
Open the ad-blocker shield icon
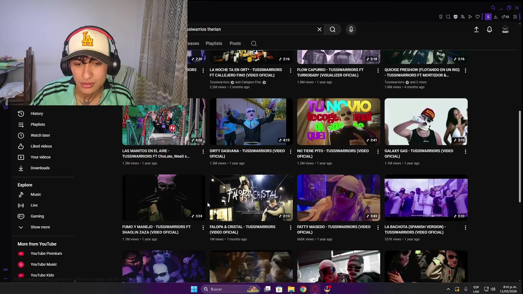[456, 17]
